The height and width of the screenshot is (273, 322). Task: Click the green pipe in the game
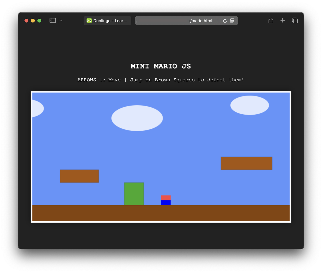coord(134,194)
